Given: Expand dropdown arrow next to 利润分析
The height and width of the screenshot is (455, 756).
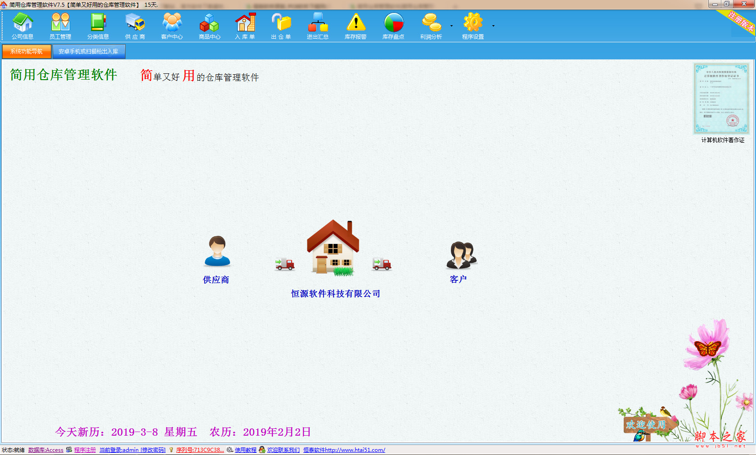Looking at the screenshot, I should point(451,26).
